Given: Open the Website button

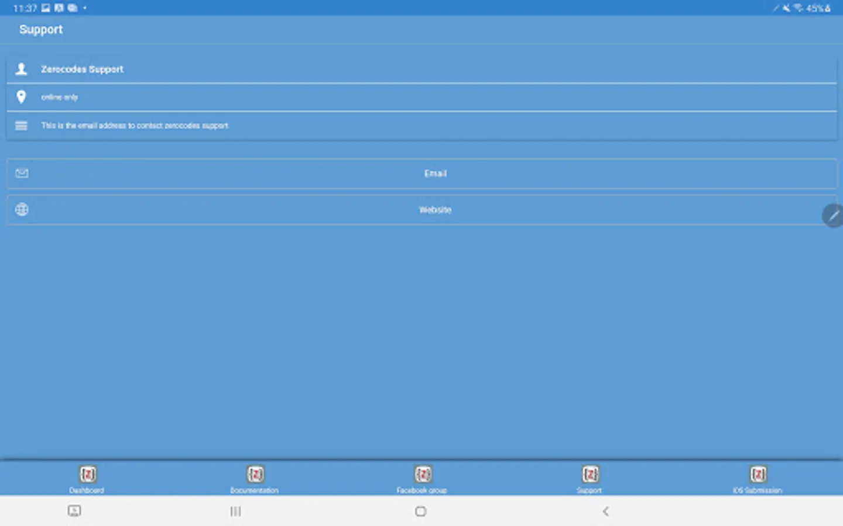Looking at the screenshot, I should [421, 210].
